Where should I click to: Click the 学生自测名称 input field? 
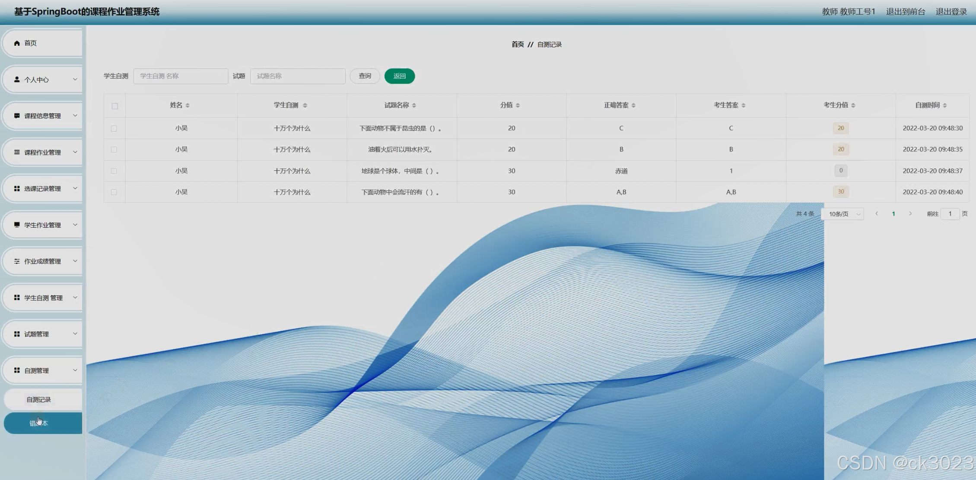click(181, 76)
